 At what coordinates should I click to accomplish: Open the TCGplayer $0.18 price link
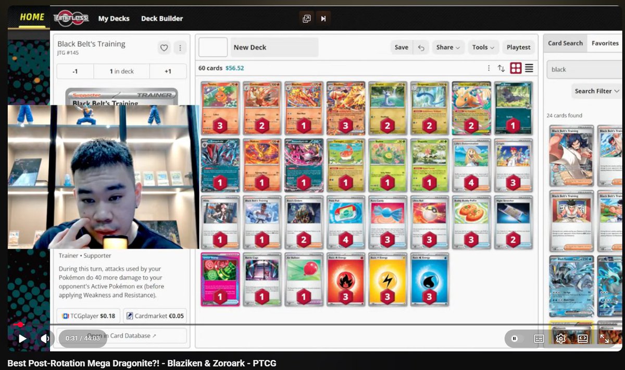[x=89, y=316]
